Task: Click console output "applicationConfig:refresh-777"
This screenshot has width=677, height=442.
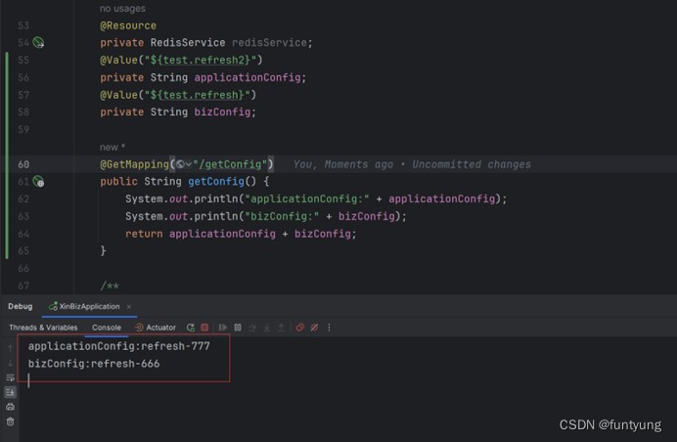Action: 119,346
